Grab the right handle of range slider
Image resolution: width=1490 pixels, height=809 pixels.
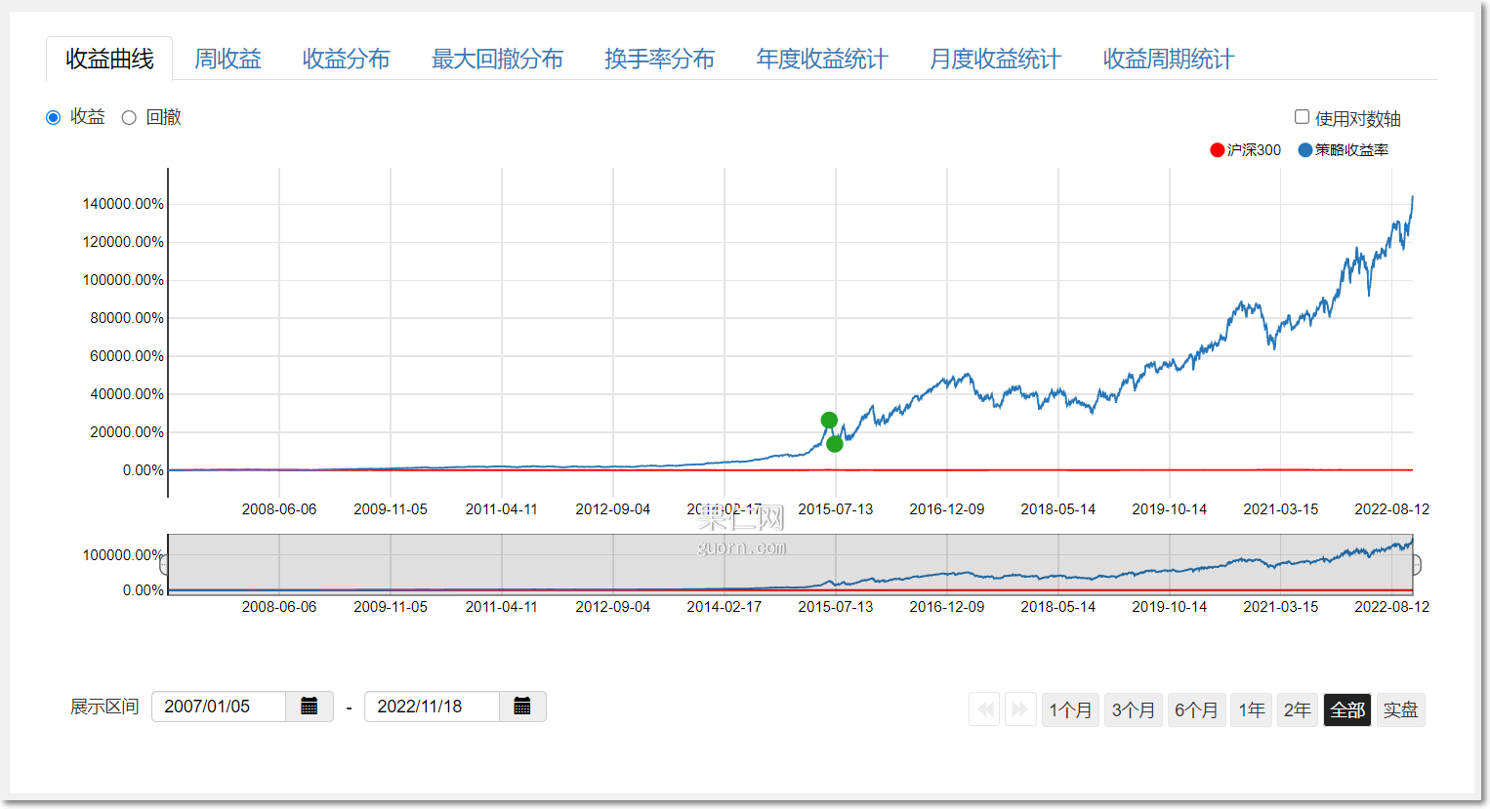click(x=1416, y=564)
